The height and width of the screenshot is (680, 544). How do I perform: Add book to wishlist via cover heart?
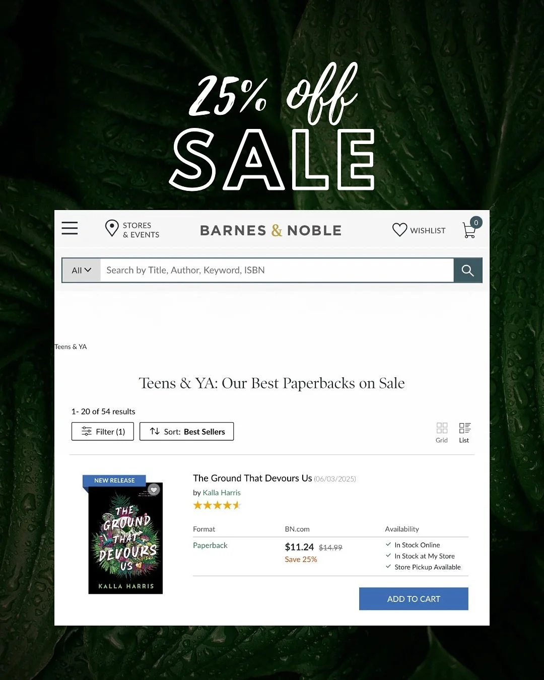[154, 489]
